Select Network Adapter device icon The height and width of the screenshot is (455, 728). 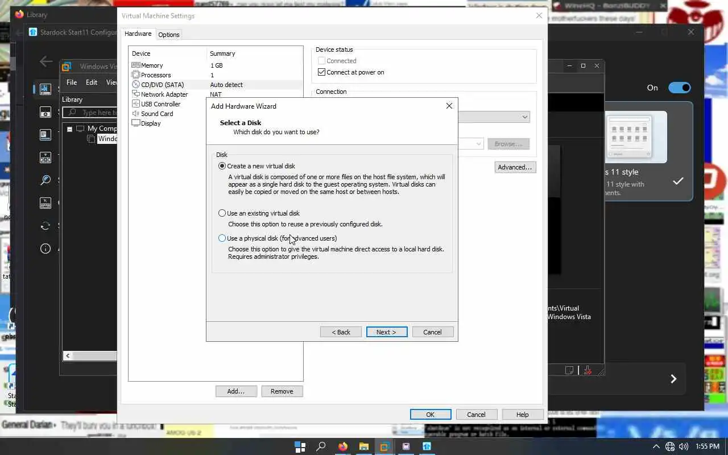click(135, 94)
